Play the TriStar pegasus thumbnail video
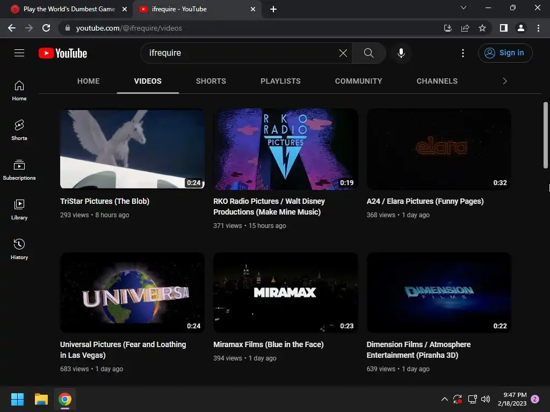This screenshot has width=550, height=412. tap(132, 149)
